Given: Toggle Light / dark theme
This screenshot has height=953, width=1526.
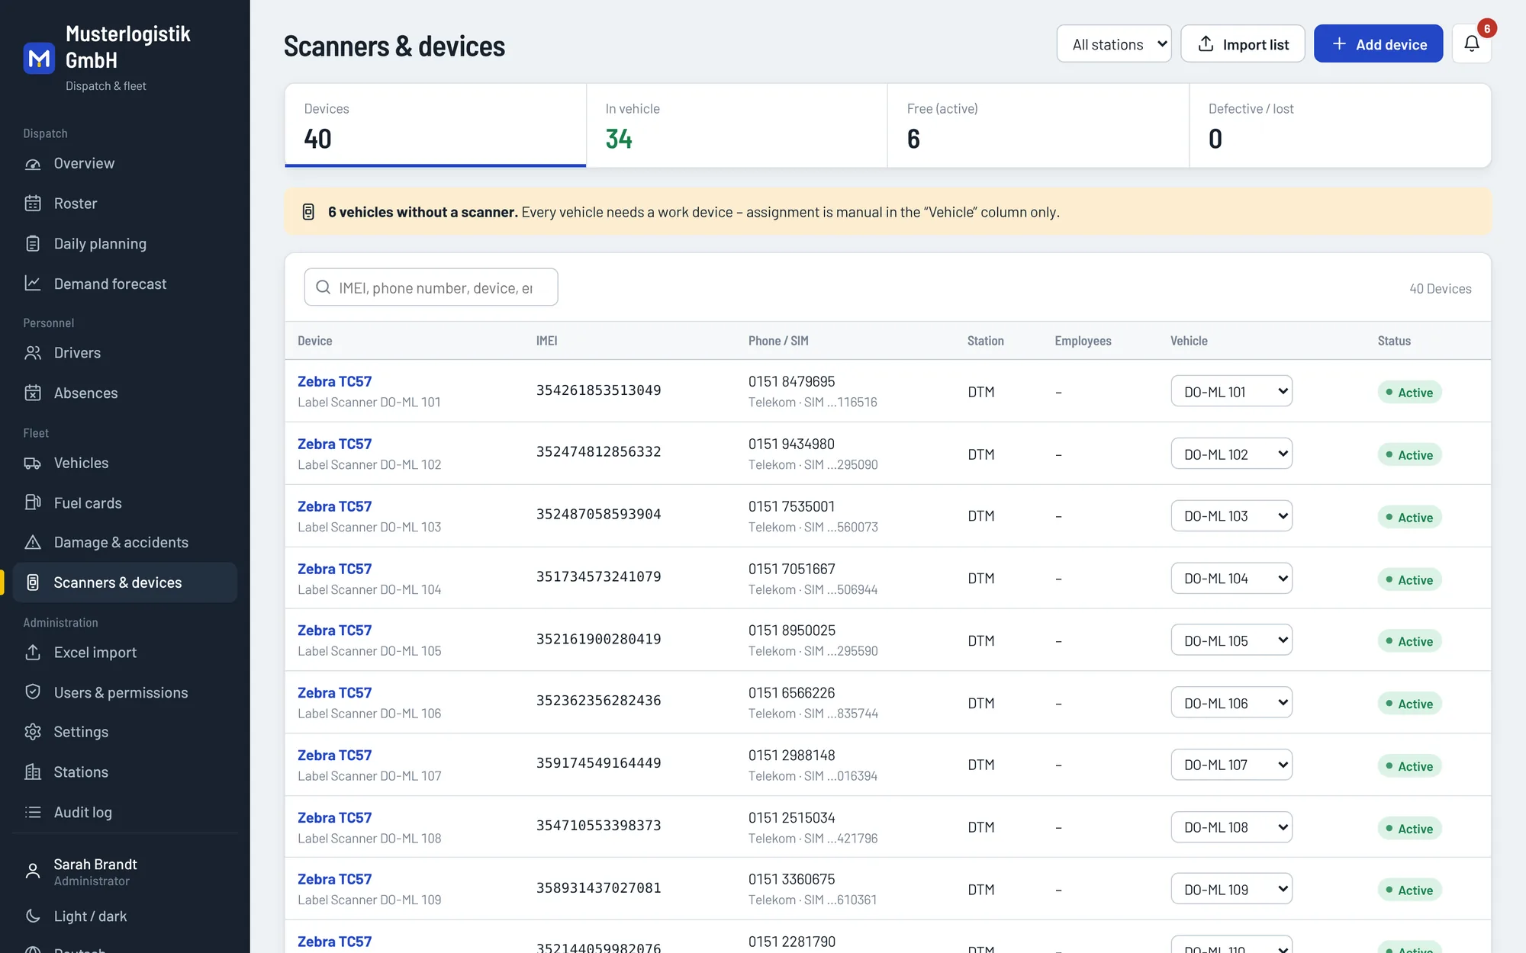Looking at the screenshot, I should click(125, 916).
